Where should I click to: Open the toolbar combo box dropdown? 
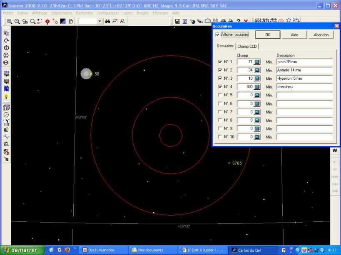(100, 21)
